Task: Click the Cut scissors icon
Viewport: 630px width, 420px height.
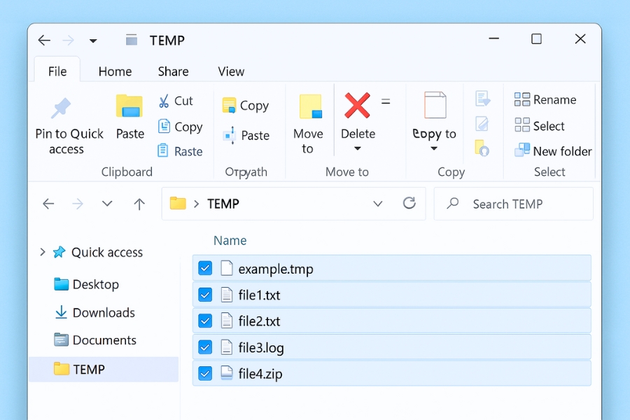Action: pos(164,101)
